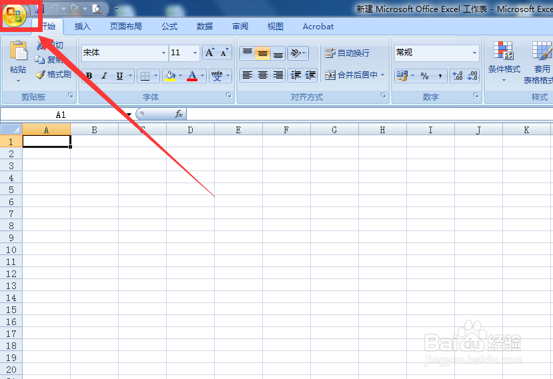Increase font size with the large A

(x=209, y=53)
